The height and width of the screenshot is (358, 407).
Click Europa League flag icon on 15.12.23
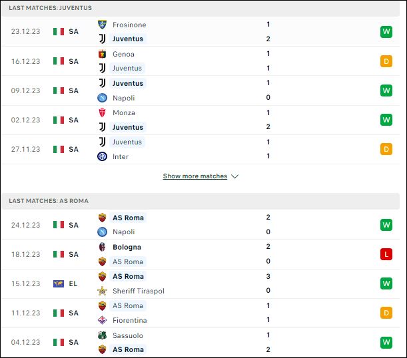[59, 283]
